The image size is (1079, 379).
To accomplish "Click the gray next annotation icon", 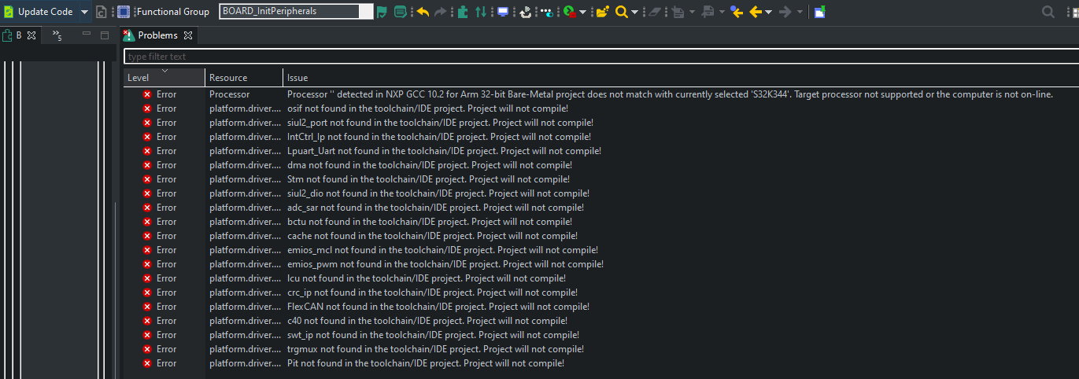I will [678, 12].
